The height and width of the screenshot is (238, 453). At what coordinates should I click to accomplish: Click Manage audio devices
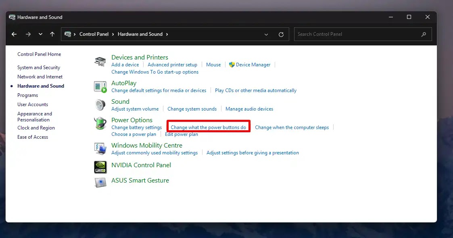point(249,109)
